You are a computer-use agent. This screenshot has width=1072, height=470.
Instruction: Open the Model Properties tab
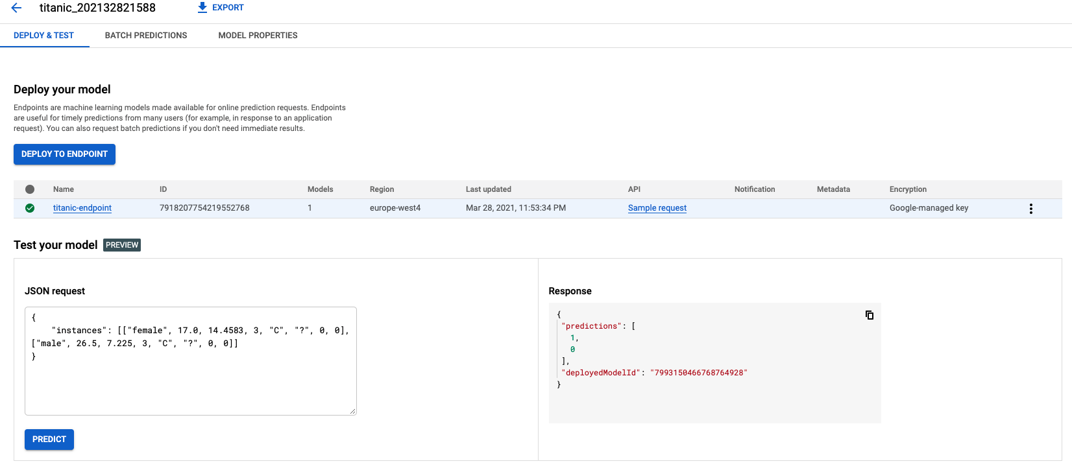pyautogui.click(x=258, y=36)
